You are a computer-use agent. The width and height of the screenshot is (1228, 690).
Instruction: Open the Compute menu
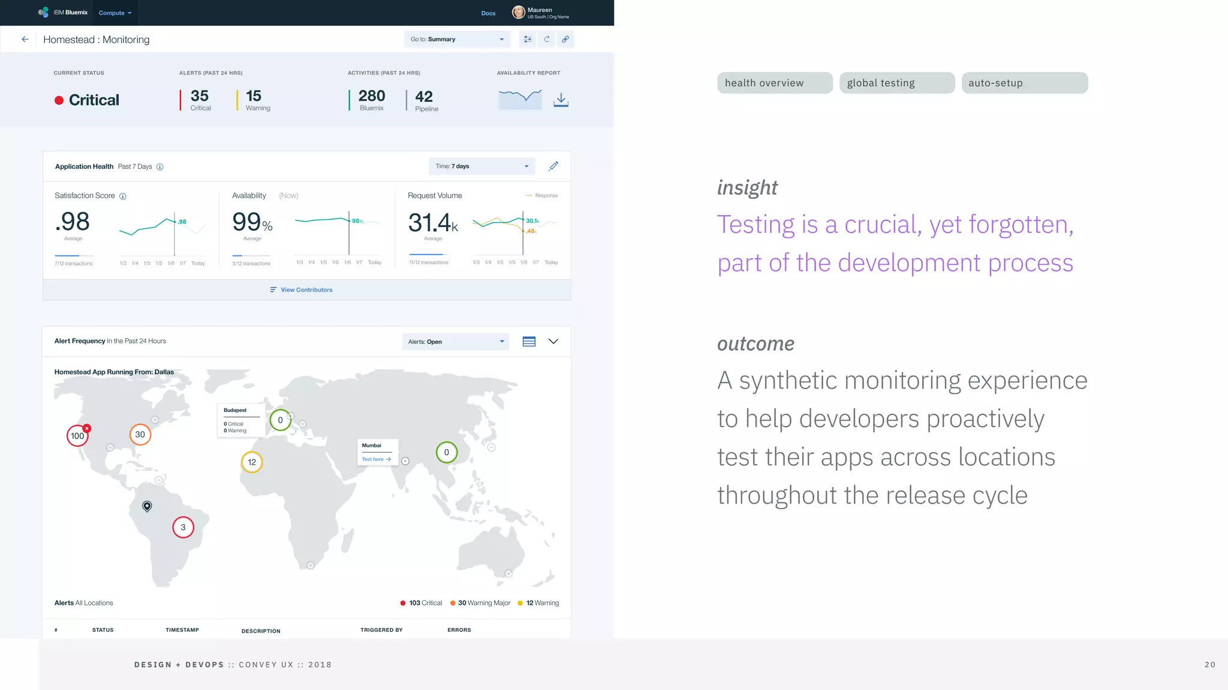pos(115,13)
